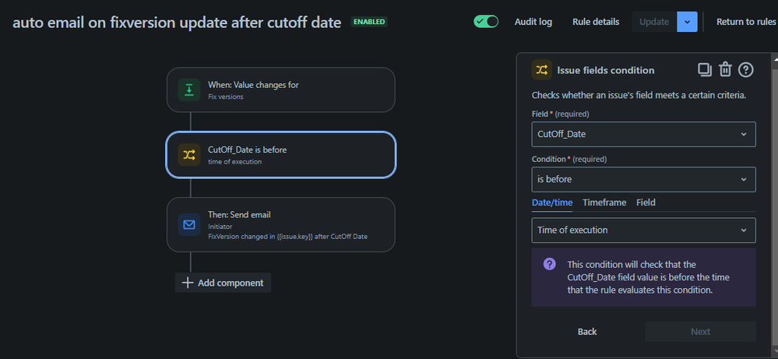Switch to the Field tab
The height and width of the screenshot is (359, 778).
pyautogui.click(x=646, y=202)
